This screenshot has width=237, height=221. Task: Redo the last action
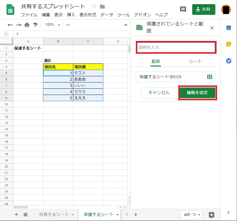(19, 25)
